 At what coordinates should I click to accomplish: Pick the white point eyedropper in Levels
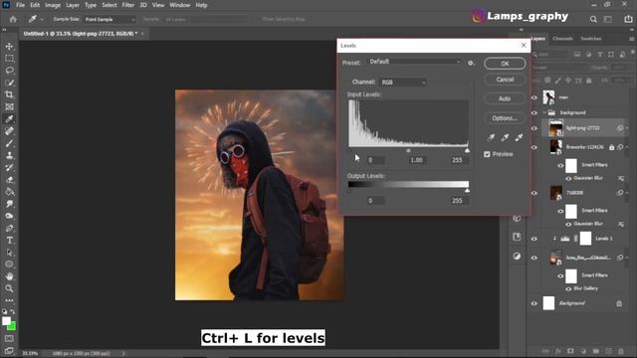(x=519, y=137)
